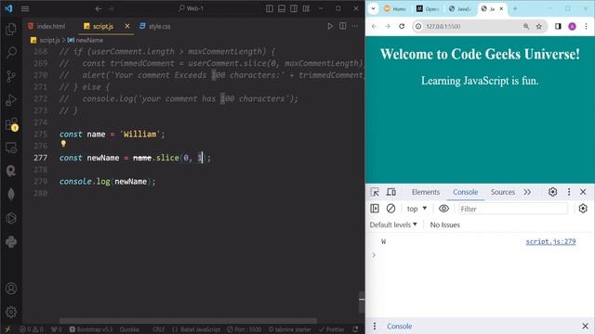Click the zoom magnifier in address bar
The height and width of the screenshot is (334, 595).
(526, 26)
